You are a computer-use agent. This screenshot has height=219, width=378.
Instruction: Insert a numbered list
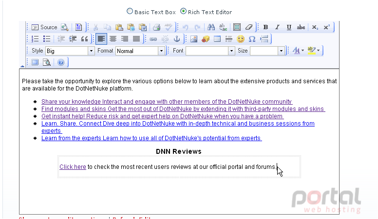click(x=35, y=39)
